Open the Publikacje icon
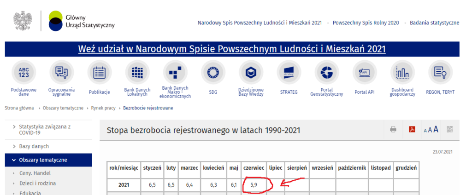The image size is (472, 195). point(100,73)
